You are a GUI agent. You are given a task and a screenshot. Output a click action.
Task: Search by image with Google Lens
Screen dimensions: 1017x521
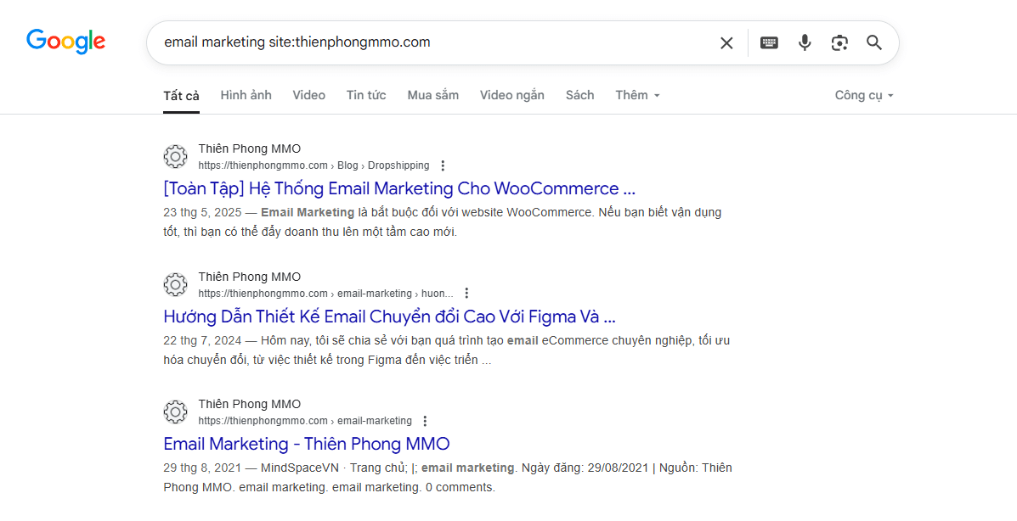[839, 42]
